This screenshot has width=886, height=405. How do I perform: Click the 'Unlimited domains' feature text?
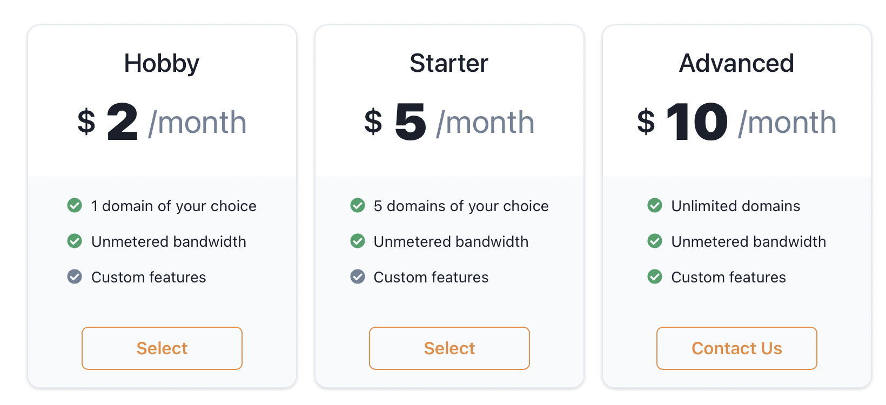click(x=736, y=206)
